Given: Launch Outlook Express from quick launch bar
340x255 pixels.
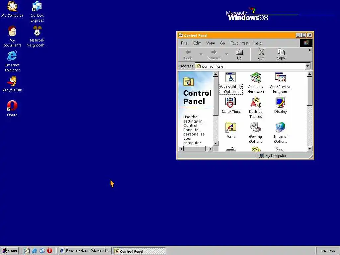Looking at the screenshot, I should pyautogui.click(x=42, y=251).
